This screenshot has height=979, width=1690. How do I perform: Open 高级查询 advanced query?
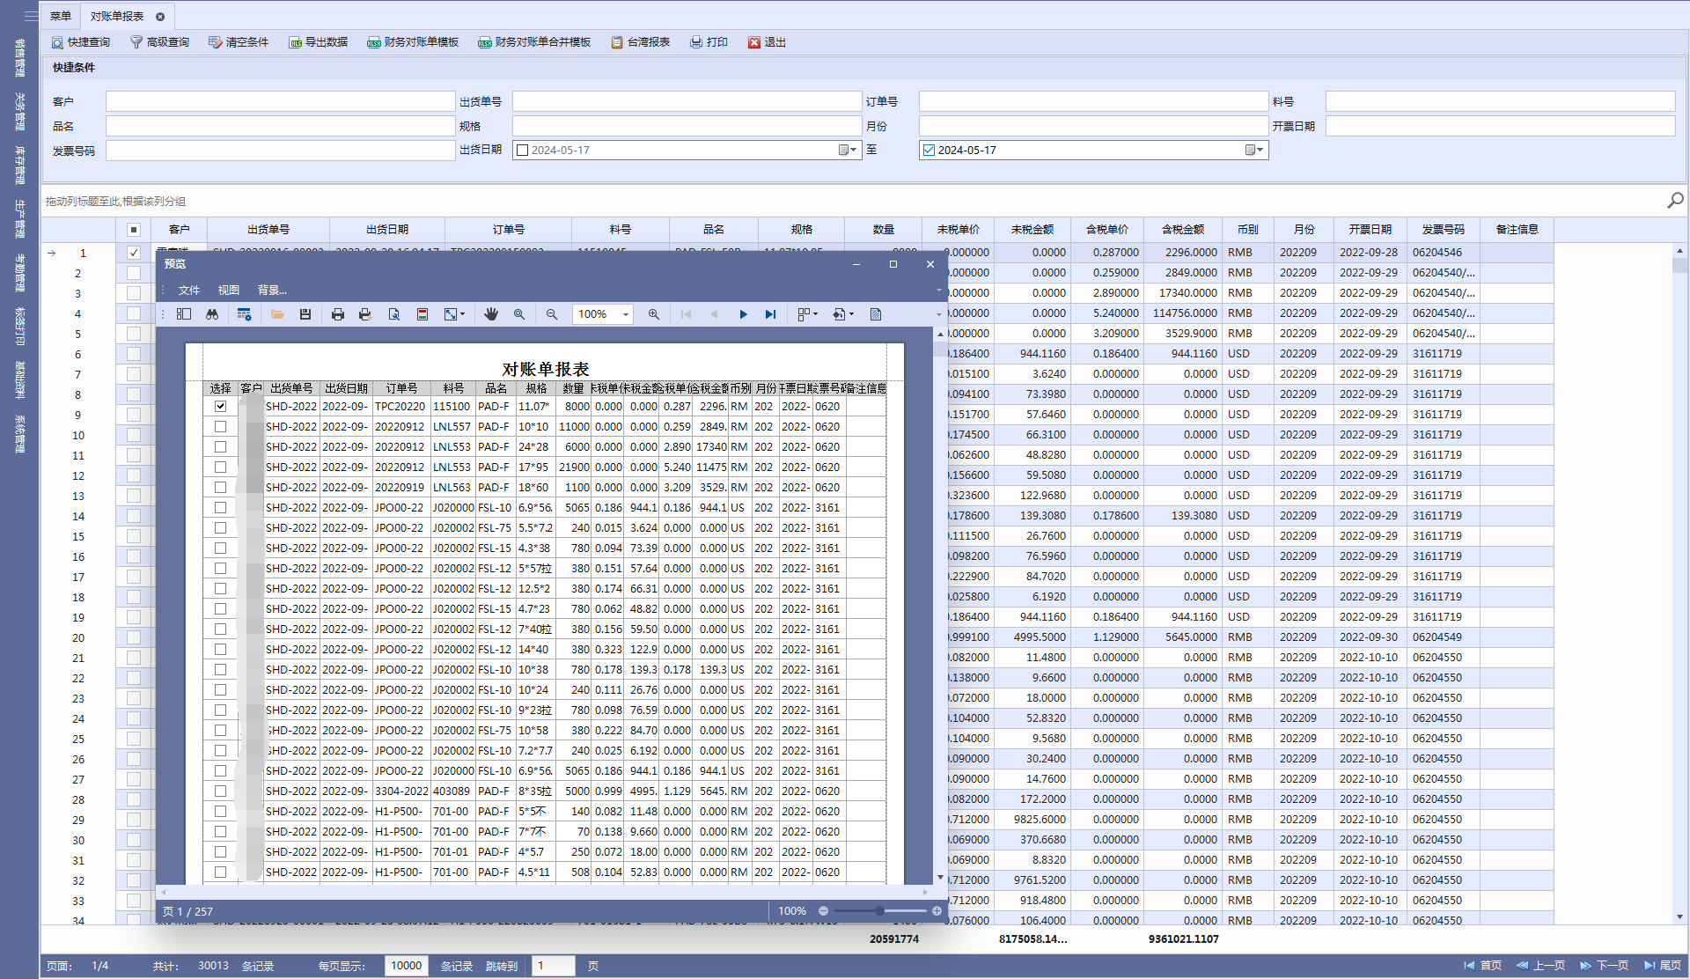click(x=159, y=42)
